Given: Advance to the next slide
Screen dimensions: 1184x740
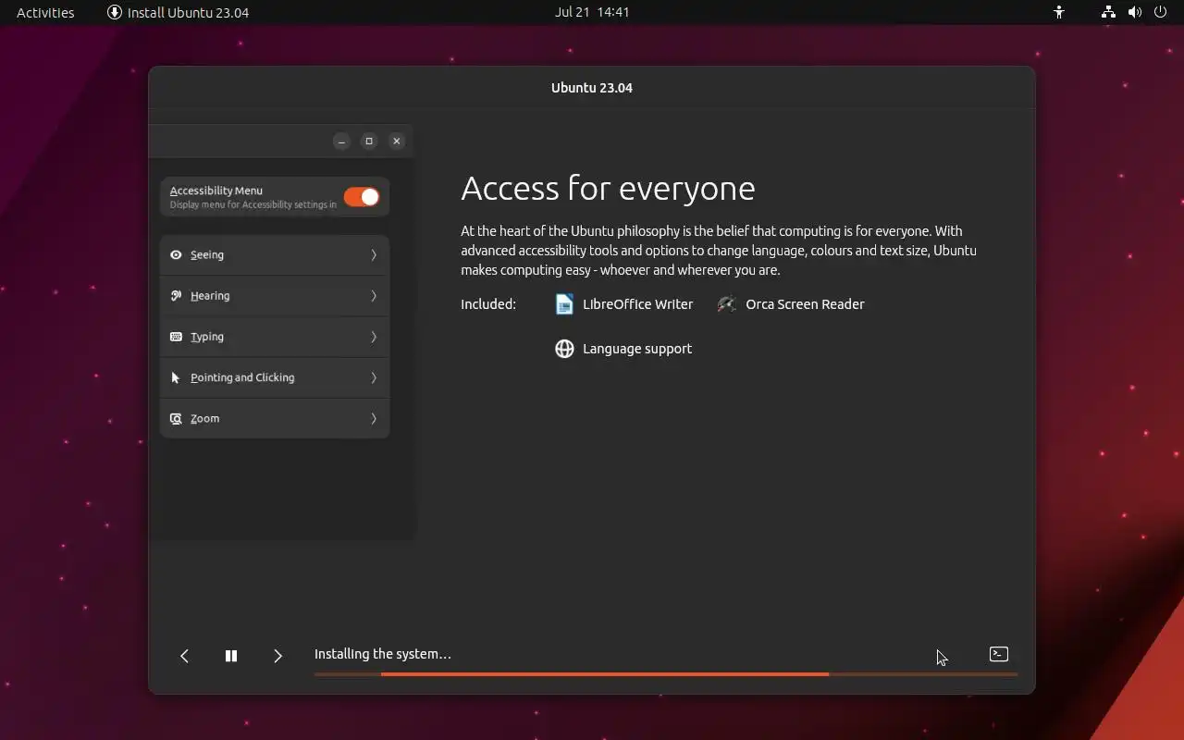Looking at the screenshot, I should click(x=277, y=656).
